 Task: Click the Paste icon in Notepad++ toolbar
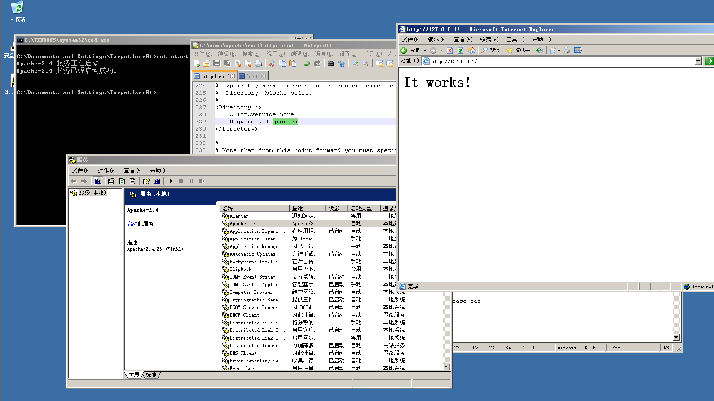(x=293, y=64)
